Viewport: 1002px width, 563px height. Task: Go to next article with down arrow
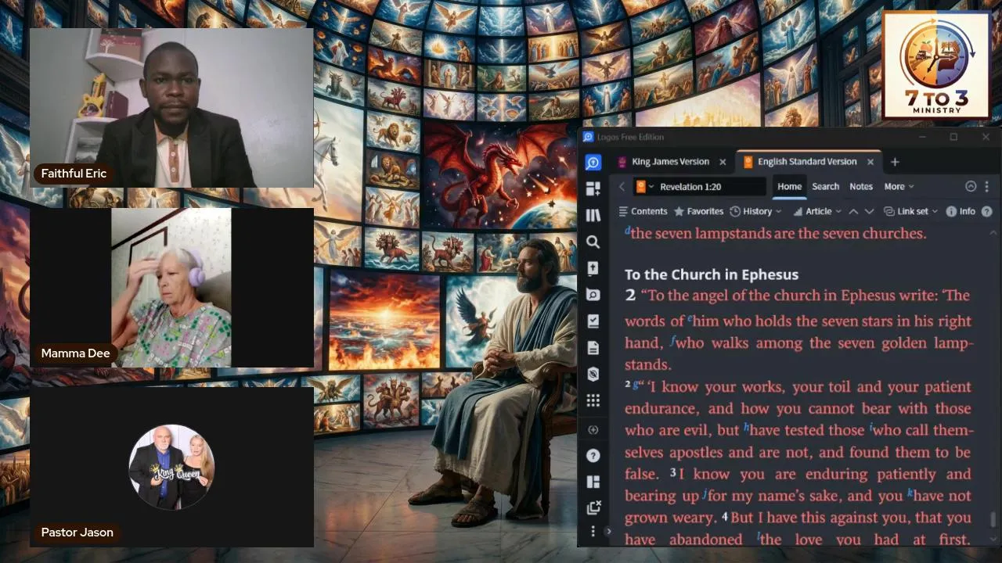869,211
